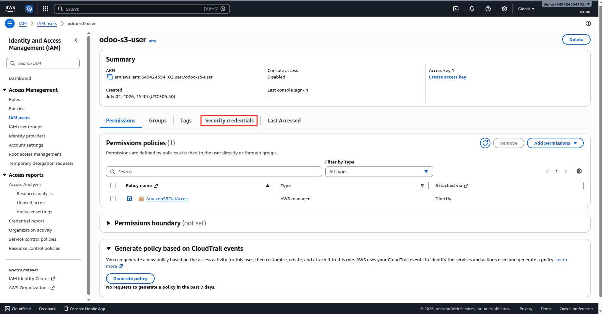Click the AWS logo home icon

(10, 9)
